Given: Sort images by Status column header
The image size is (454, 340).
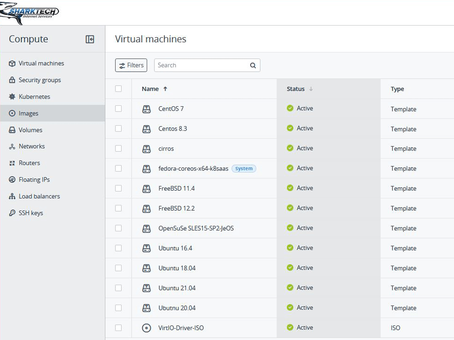Looking at the screenshot, I should click(x=296, y=89).
